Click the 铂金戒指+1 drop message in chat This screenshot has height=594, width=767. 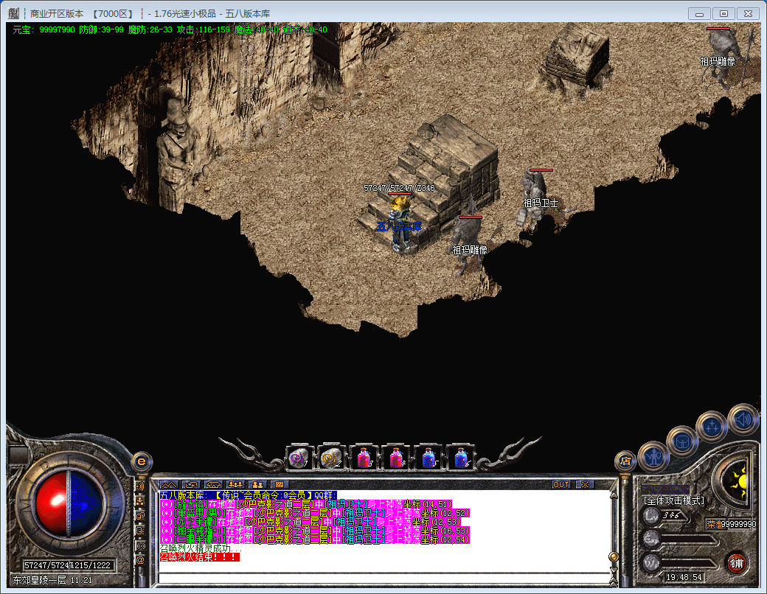pyautogui.click(x=315, y=530)
